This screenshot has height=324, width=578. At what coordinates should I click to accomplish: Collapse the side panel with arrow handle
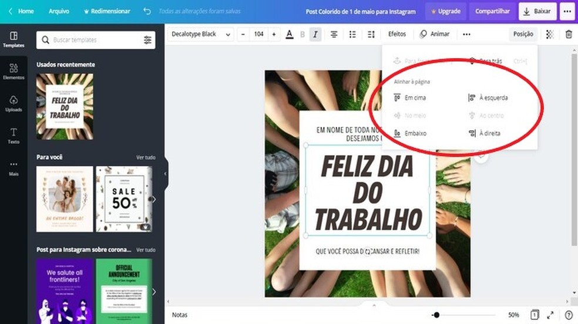pos(165,174)
